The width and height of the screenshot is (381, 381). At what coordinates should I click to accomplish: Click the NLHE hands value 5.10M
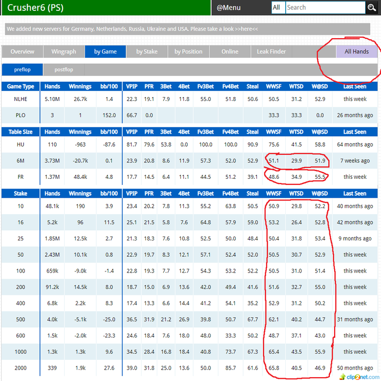[52, 99]
